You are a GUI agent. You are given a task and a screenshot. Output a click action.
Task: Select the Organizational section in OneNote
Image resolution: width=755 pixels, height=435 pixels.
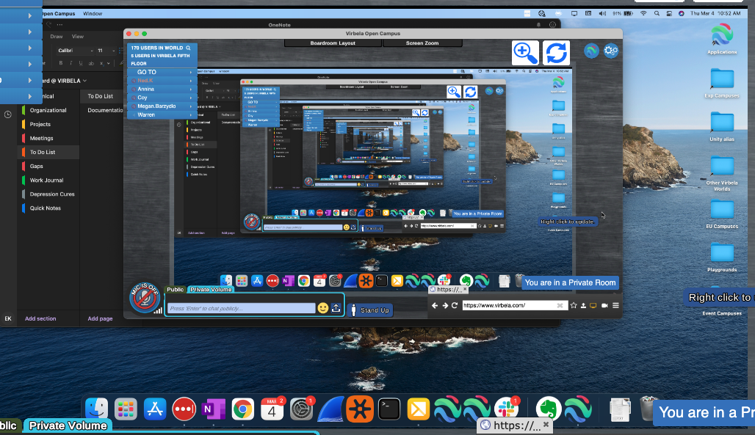[x=48, y=110]
